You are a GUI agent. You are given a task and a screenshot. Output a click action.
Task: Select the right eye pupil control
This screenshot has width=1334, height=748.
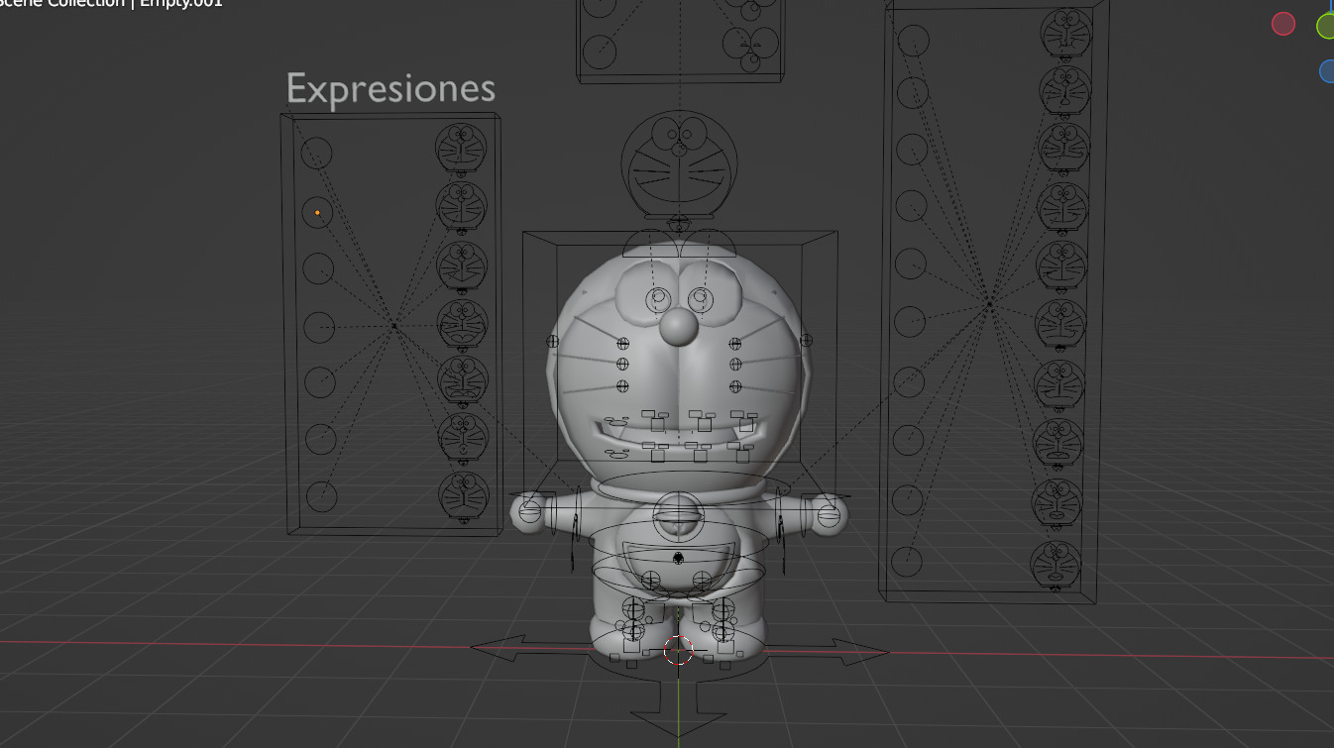coord(700,298)
